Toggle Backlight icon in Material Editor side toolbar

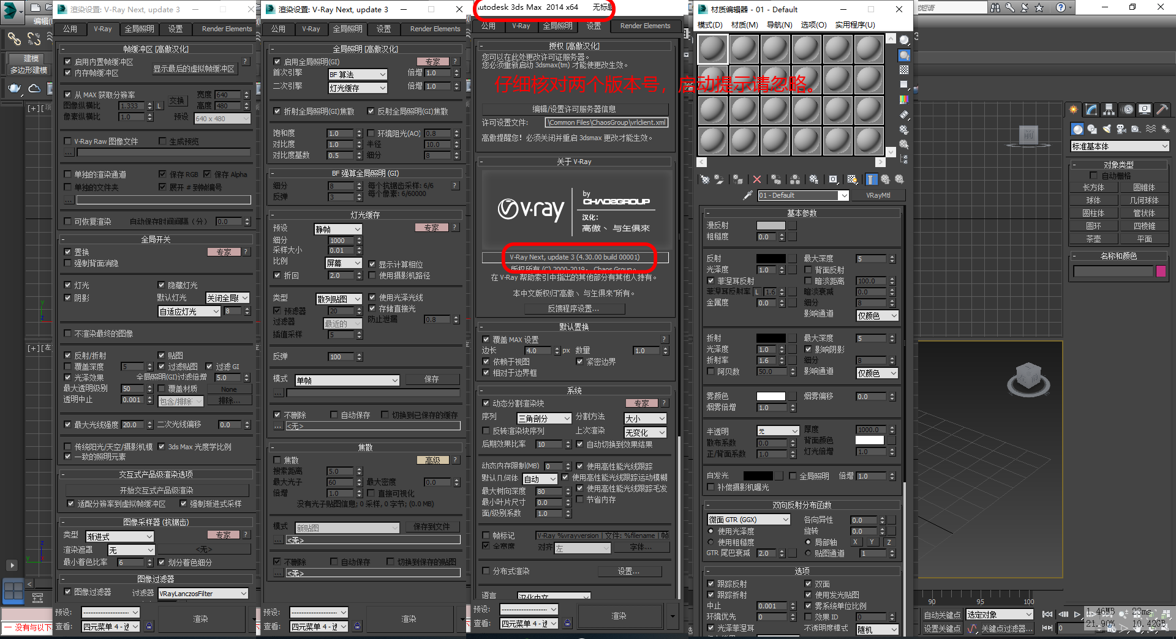click(904, 55)
